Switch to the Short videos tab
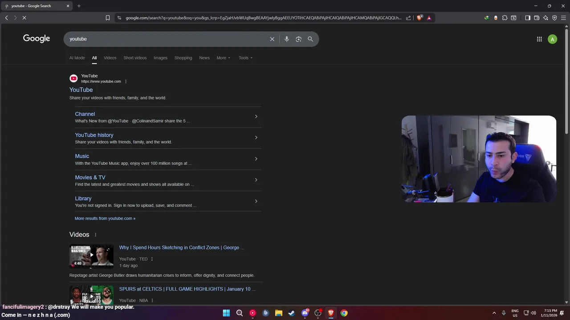The width and height of the screenshot is (570, 320). pyautogui.click(x=135, y=58)
